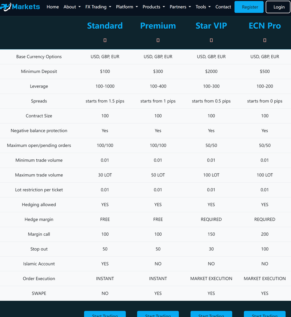
Task: Go to the Home page
Action: pos(53,7)
